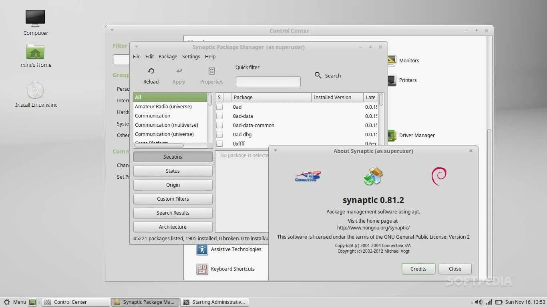This screenshot has height=307, width=547.
Task: Sort by the Package column header
Action: click(x=271, y=97)
